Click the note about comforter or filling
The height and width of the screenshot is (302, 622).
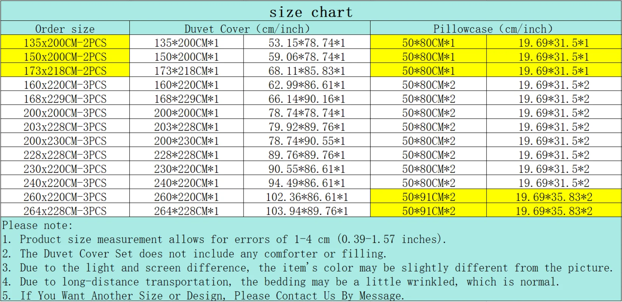tap(194, 253)
